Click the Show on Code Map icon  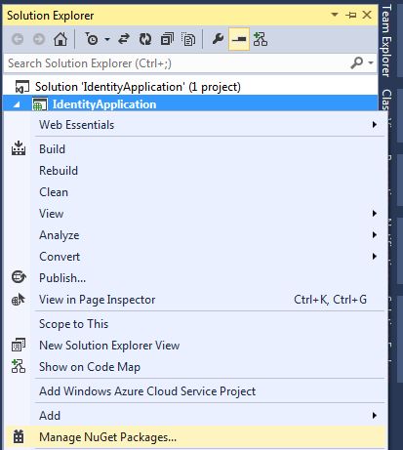pos(19,366)
